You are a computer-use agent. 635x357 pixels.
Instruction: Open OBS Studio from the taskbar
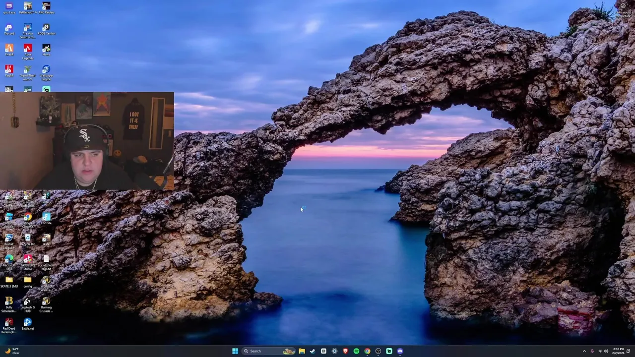378,351
